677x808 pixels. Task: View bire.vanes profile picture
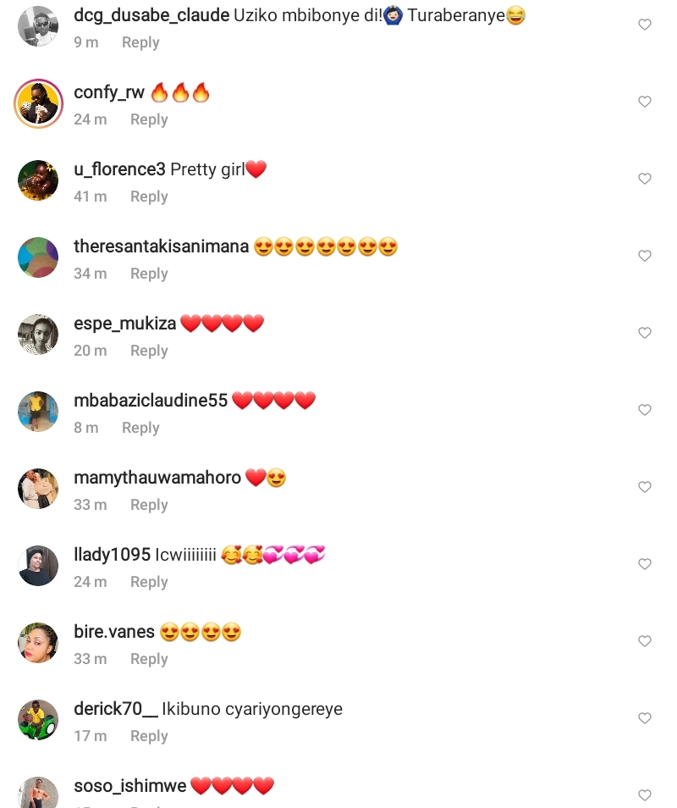point(38,643)
